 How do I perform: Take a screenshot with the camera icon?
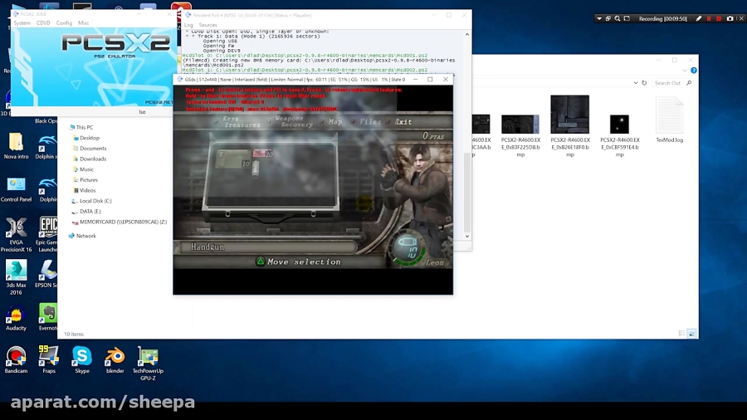click(x=730, y=18)
